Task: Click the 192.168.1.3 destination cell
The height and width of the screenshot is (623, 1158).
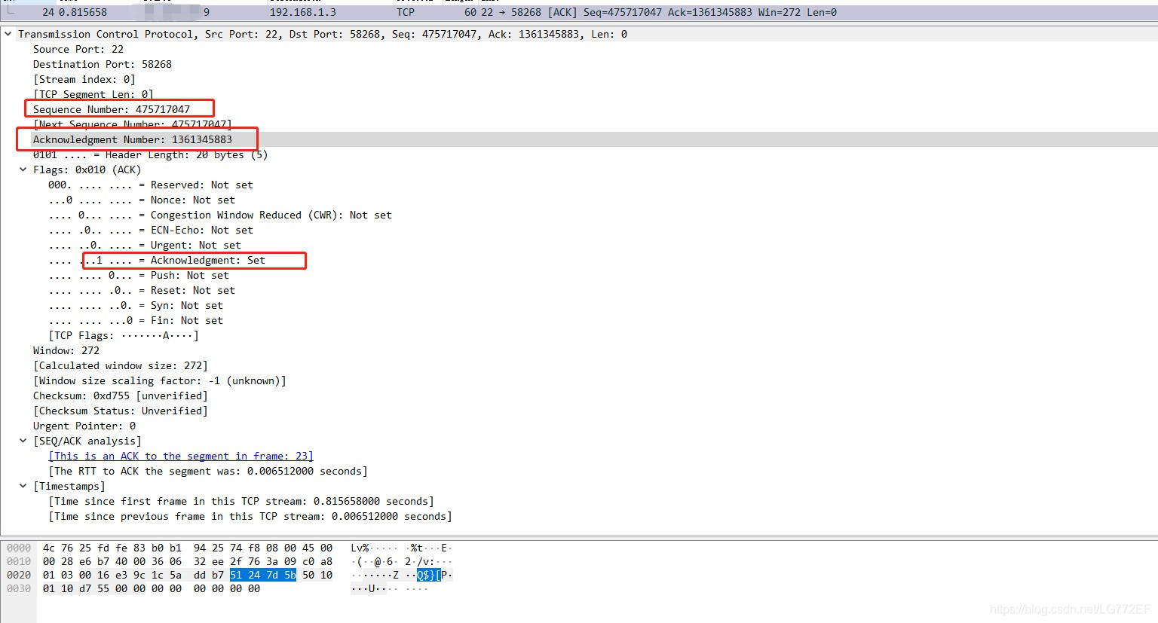Action: (x=303, y=12)
